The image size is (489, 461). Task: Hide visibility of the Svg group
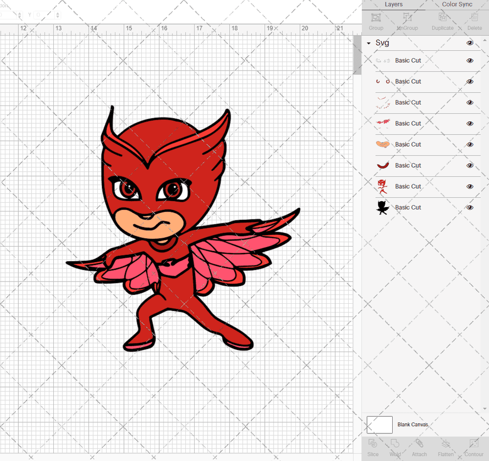(470, 43)
